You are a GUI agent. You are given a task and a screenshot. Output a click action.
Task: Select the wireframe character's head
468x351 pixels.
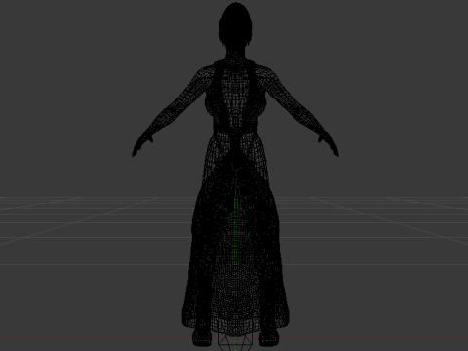[x=236, y=25]
